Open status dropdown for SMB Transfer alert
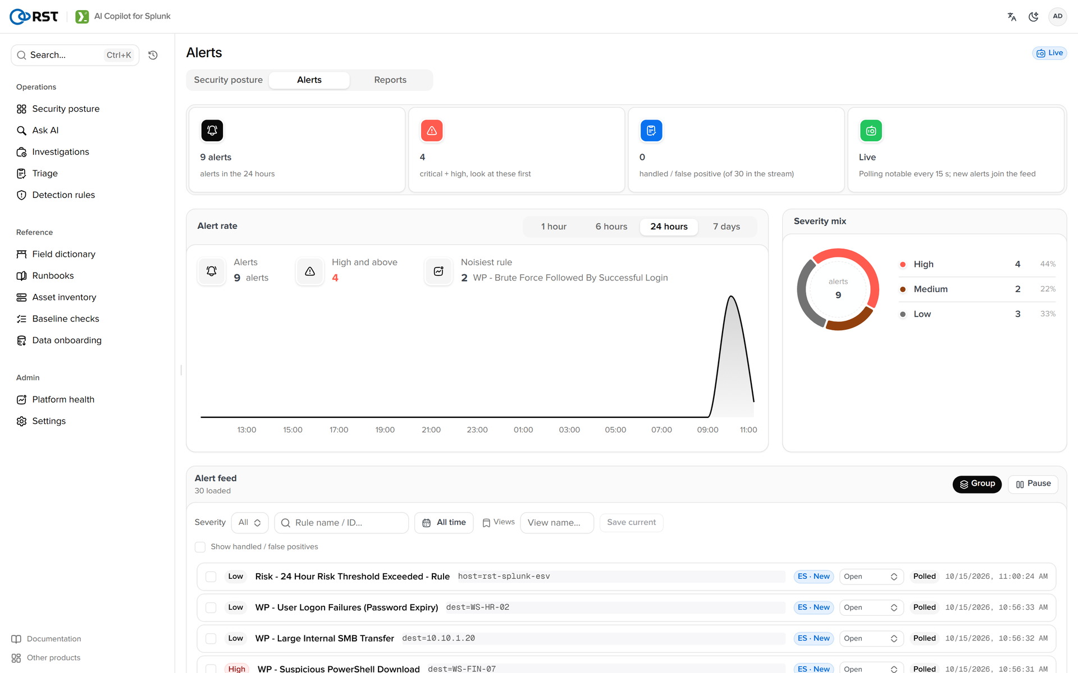 pyautogui.click(x=871, y=638)
